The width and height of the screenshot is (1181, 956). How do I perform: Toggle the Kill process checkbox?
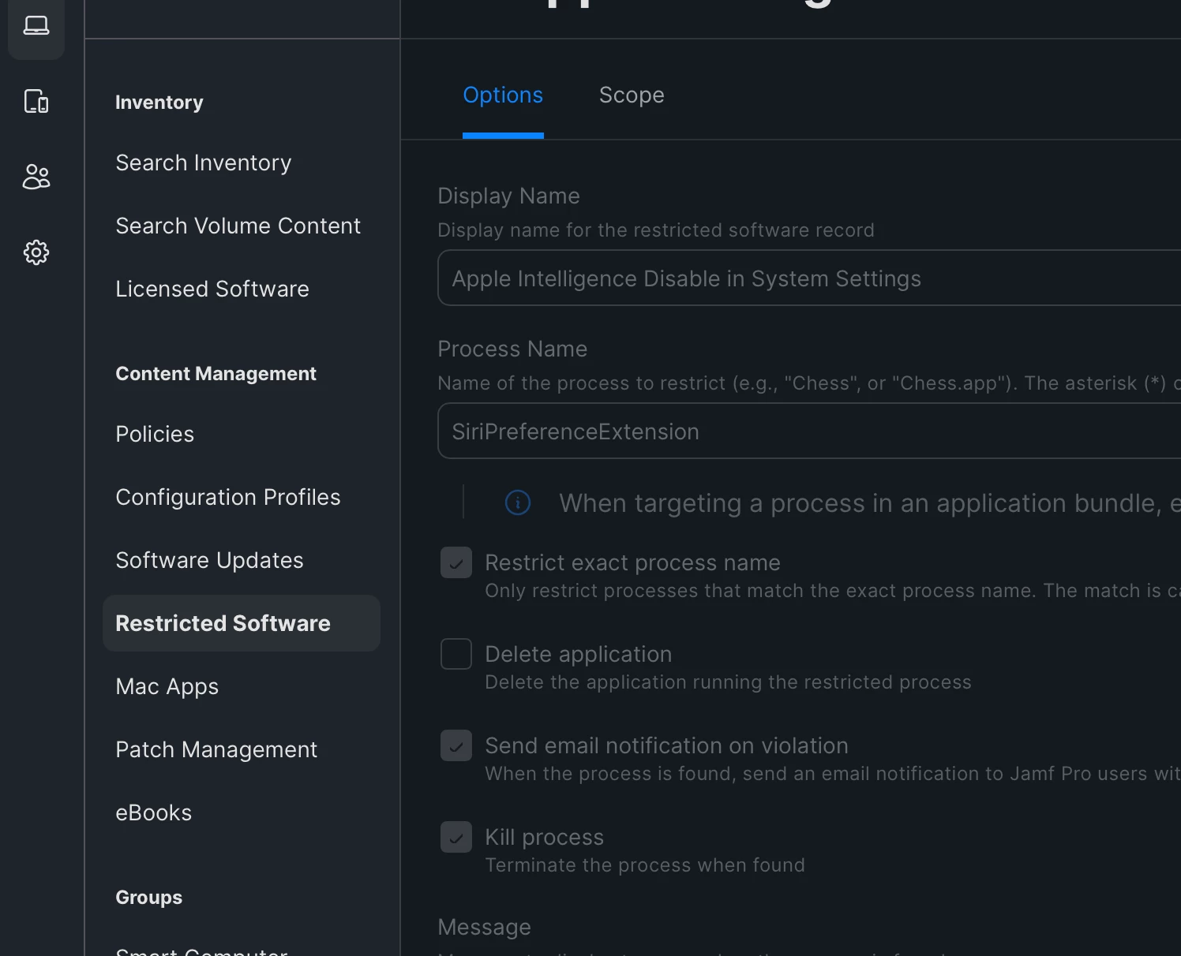point(456,837)
